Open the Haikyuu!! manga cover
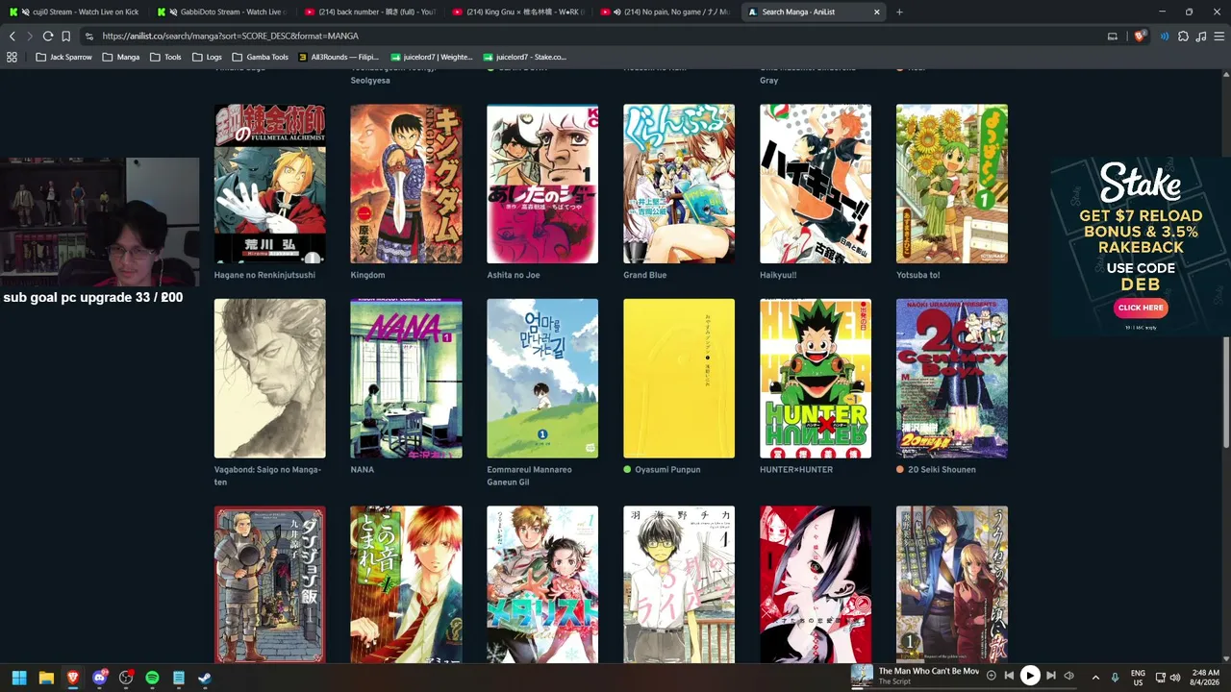 click(816, 184)
